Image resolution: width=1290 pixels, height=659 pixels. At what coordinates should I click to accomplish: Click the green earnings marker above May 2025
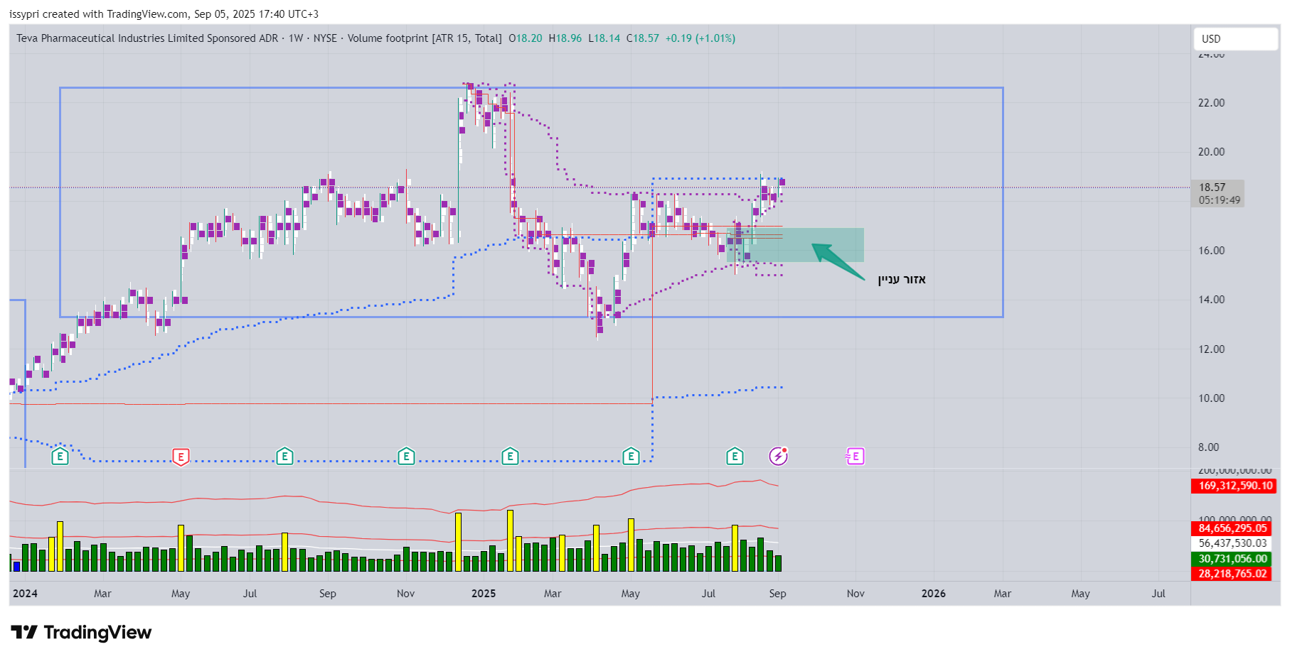coord(631,456)
